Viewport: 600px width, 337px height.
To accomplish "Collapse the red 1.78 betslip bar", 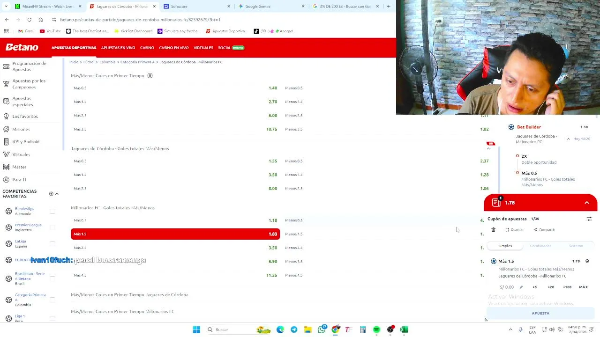I will click(587, 203).
